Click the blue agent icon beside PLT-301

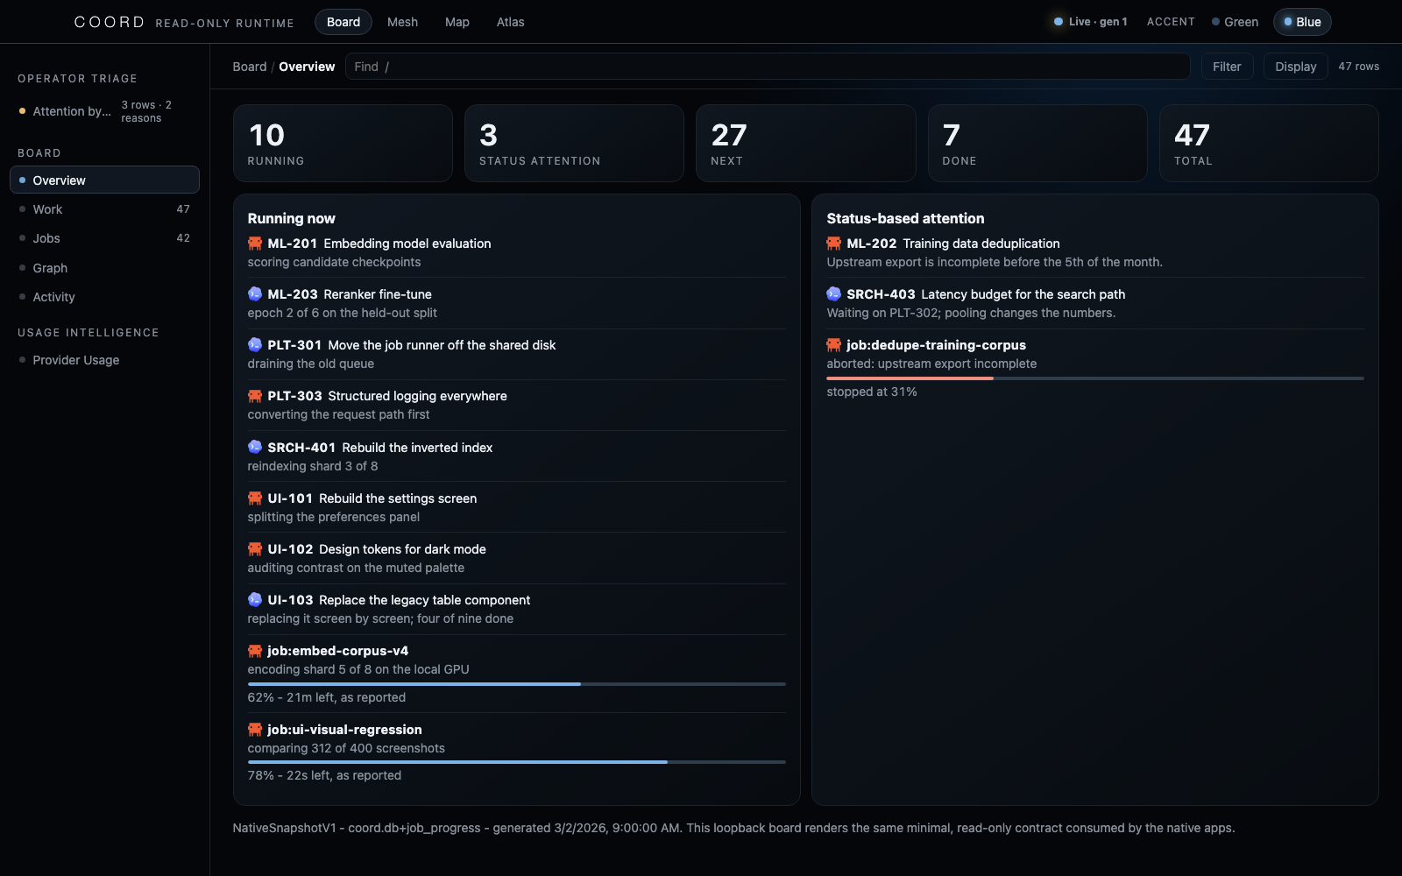[x=255, y=345]
